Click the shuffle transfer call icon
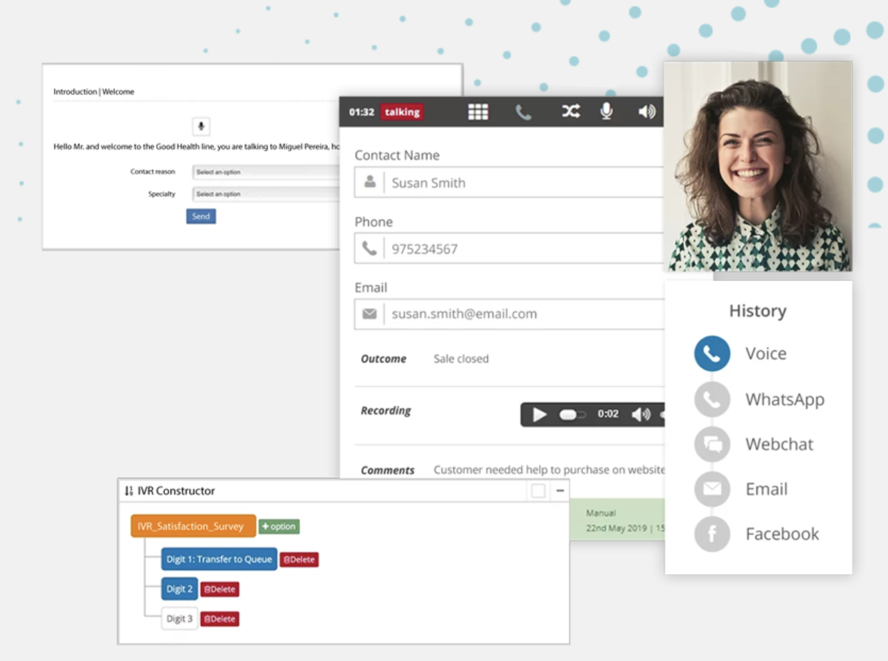This screenshot has width=888, height=661. pyautogui.click(x=571, y=111)
